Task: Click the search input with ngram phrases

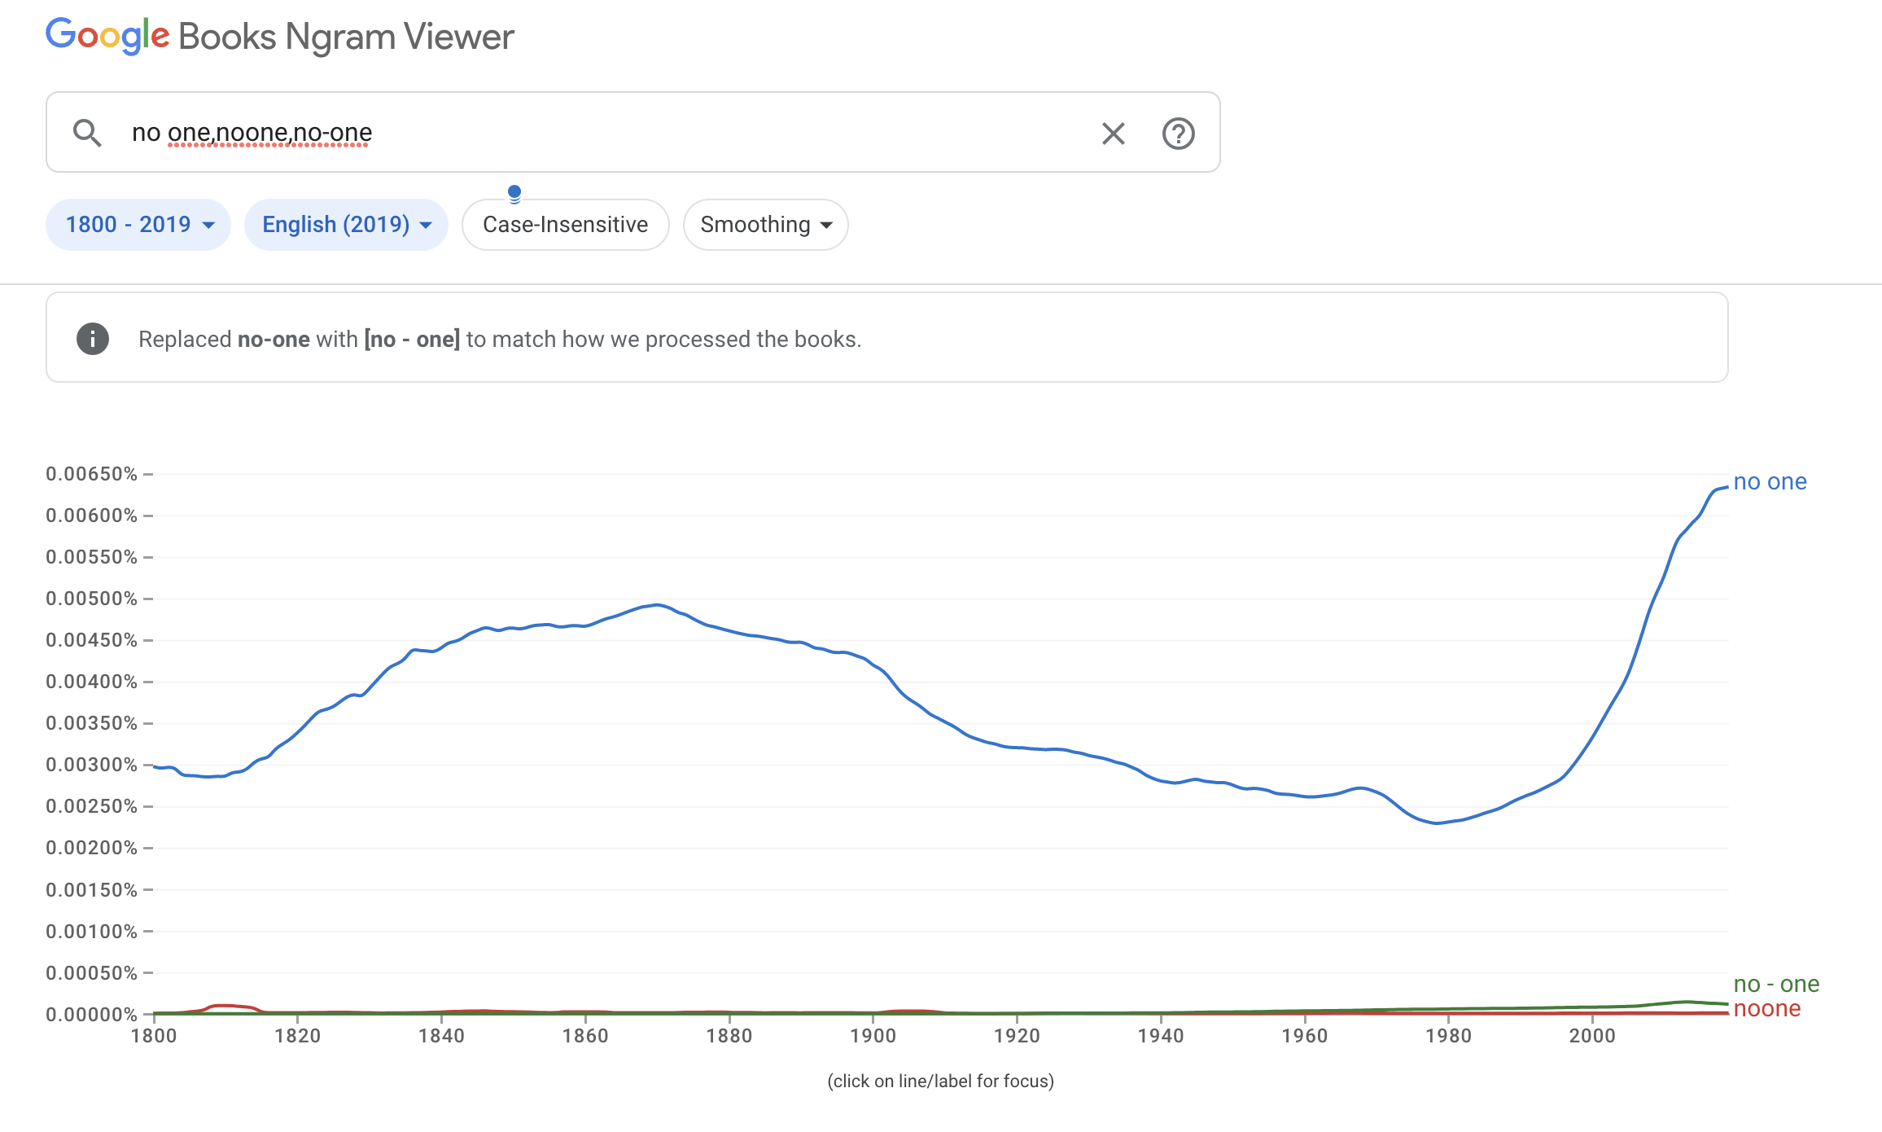Action: coord(570,133)
